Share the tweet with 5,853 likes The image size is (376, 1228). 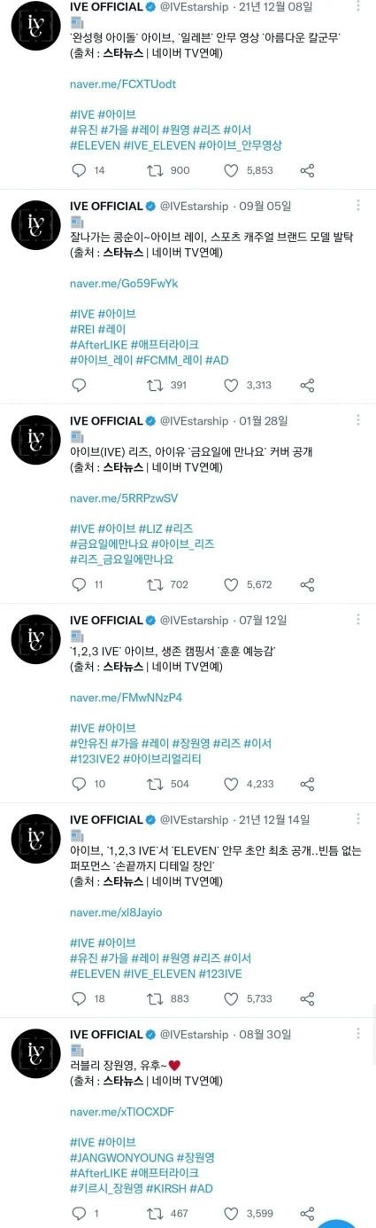(x=307, y=171)
